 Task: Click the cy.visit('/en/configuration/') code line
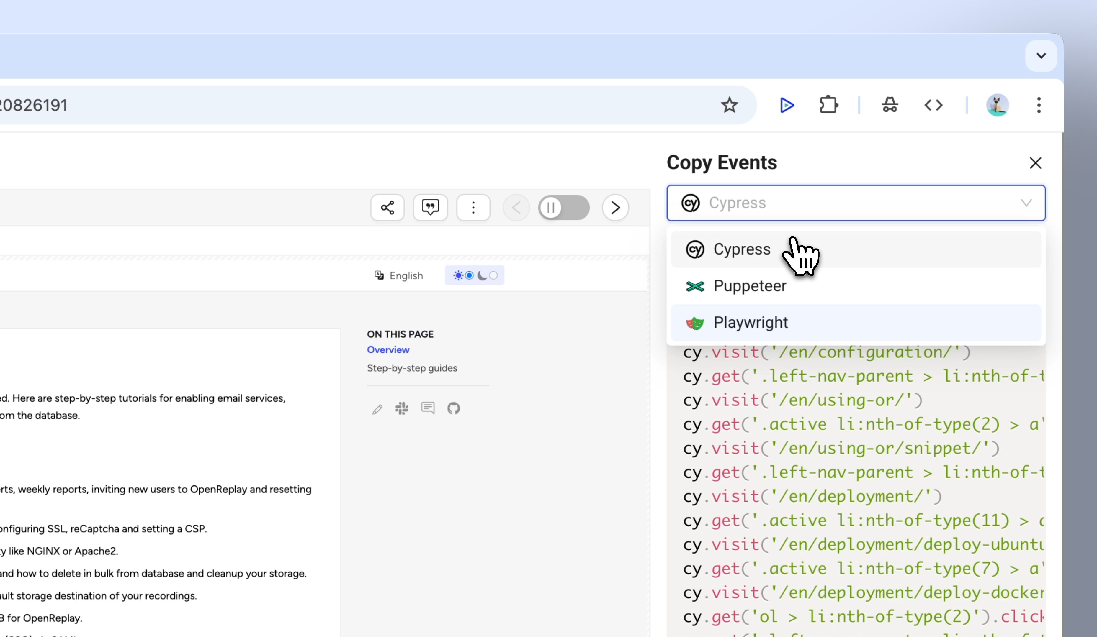coord(827,352)
